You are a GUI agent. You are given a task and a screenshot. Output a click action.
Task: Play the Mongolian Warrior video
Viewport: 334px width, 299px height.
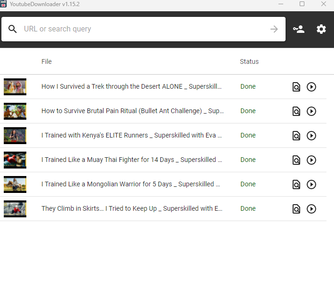(x=311, y=184)
